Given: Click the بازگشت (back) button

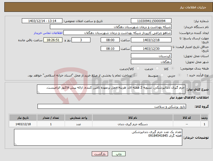Looking at the screenshot, I should coord(100,154).
